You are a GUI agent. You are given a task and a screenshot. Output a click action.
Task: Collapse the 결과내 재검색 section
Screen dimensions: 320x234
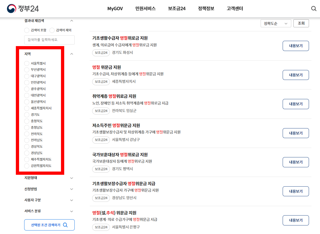click(71, 21)
